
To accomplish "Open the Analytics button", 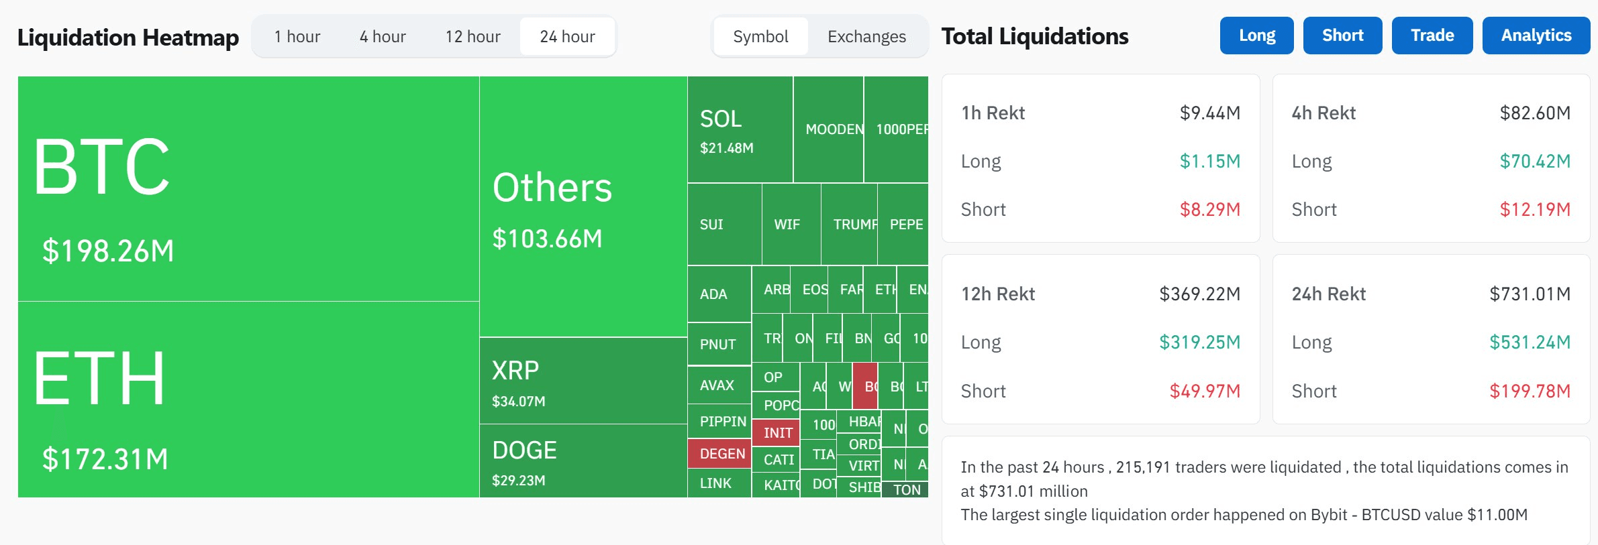I will pos(1536,36).
